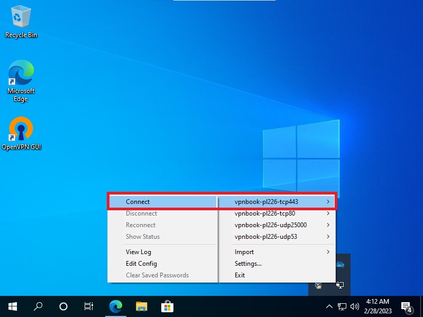Expand the Import submenu
This screenshot has height=317, width=423.
point(277,252)
